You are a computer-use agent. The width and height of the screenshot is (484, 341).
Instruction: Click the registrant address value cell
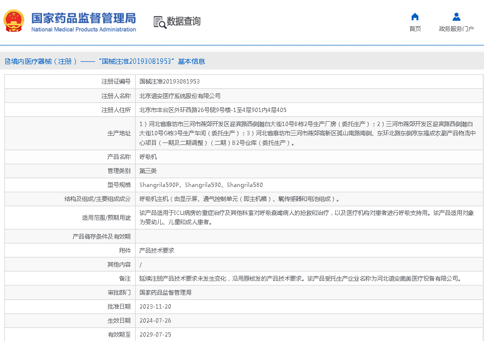click(x=213, y=110)
